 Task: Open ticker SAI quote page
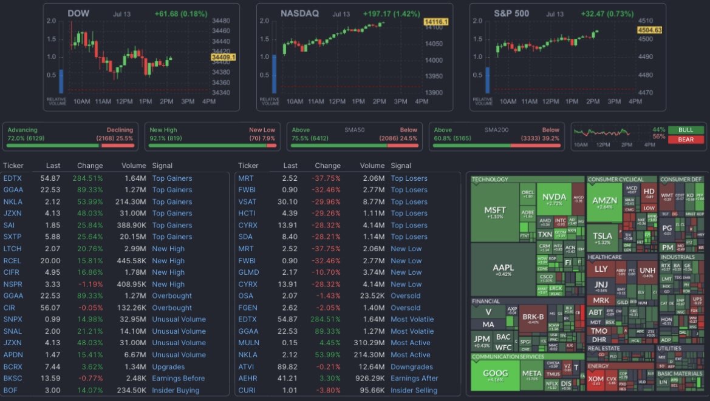click(9, 225)
